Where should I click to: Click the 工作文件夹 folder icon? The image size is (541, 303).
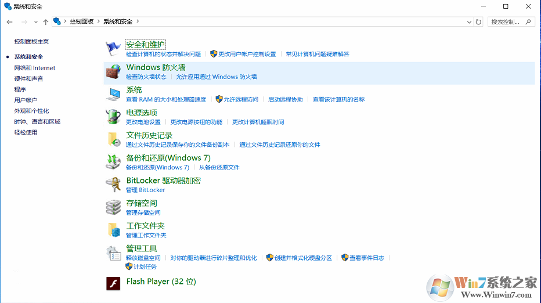pos(114,230)
